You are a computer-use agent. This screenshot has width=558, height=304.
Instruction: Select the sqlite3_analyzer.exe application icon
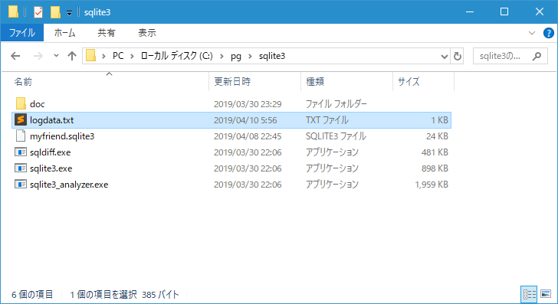tap(21, 185)
